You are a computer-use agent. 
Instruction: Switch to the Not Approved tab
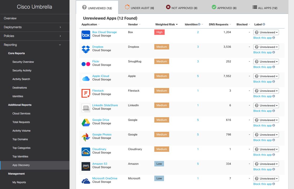(x=182, y=8)
